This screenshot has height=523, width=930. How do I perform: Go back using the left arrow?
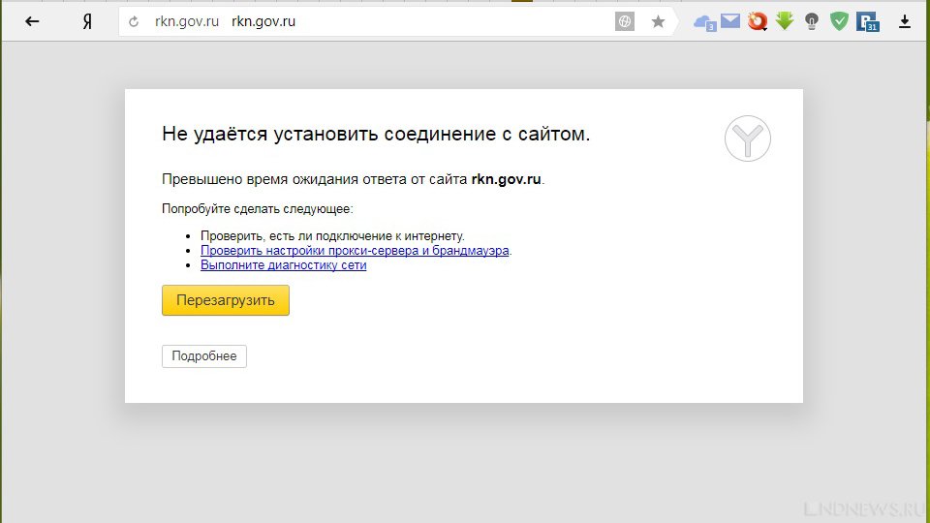pyautogui.click(x=32, y=21)
